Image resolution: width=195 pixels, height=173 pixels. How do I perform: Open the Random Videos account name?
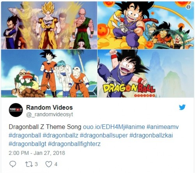50,107
